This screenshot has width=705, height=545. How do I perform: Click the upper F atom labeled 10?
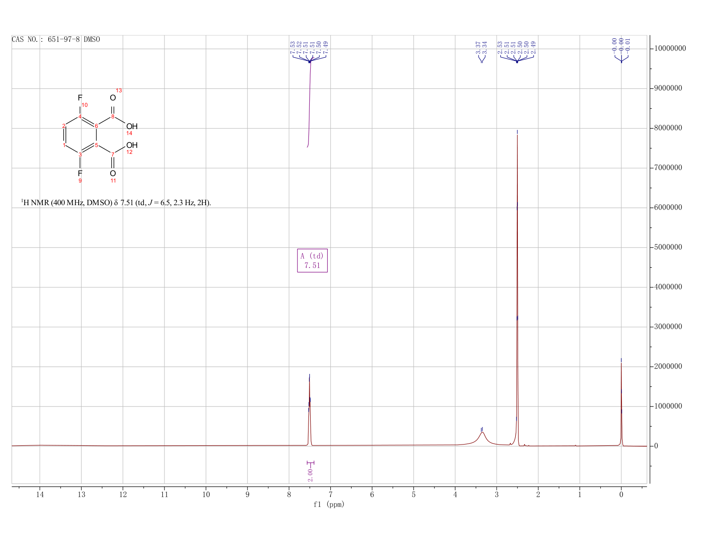(x=80, y=98)
